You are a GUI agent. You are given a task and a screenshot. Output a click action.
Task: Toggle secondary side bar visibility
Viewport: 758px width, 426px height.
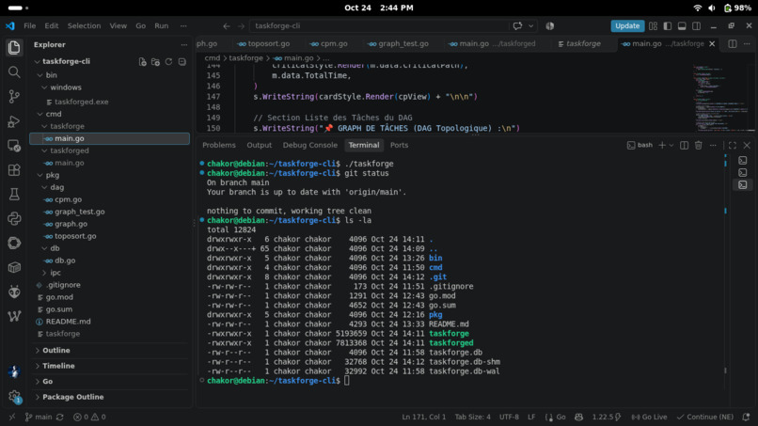pos(697,26)
